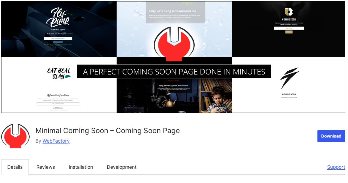This screenshot has width=348, height=183.
Task: Open the Installation tab
Action: pos(81,167)
